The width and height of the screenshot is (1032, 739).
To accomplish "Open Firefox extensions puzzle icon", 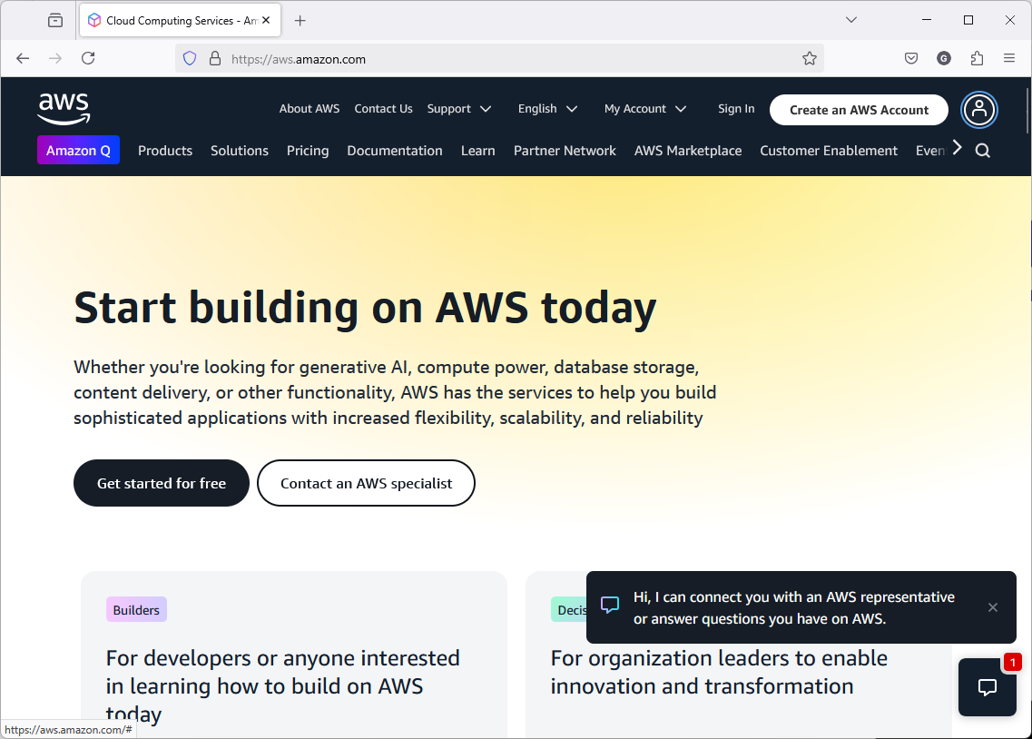I will [x=977, y=59].
